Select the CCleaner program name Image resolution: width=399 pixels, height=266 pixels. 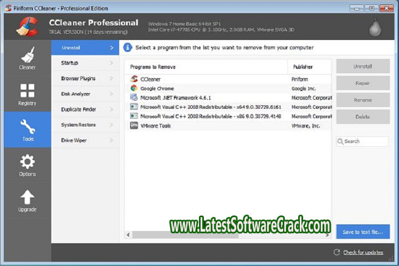tap(150, 79)
